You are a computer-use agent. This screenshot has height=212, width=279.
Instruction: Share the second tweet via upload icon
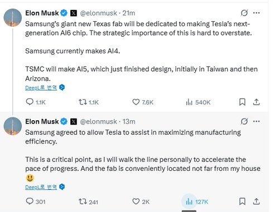(x=256, y=201)
